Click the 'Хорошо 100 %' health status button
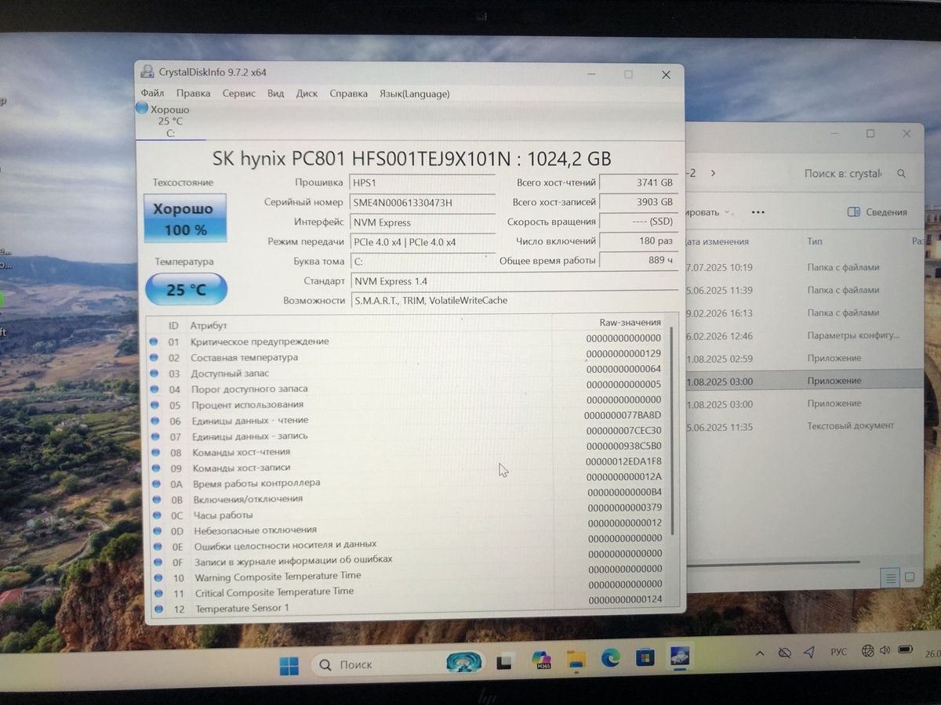The height and width of the screenshot is (705, 941). (x=185, y=219)
